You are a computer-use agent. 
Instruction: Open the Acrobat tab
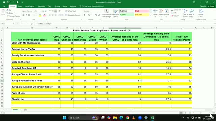(x=73, y=6)
